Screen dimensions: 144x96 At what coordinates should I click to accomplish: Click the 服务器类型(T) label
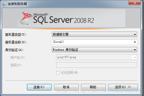tap(16, 35)
